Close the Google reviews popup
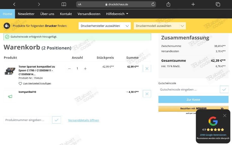The image size is (232, 145). (x=225, y=115)
